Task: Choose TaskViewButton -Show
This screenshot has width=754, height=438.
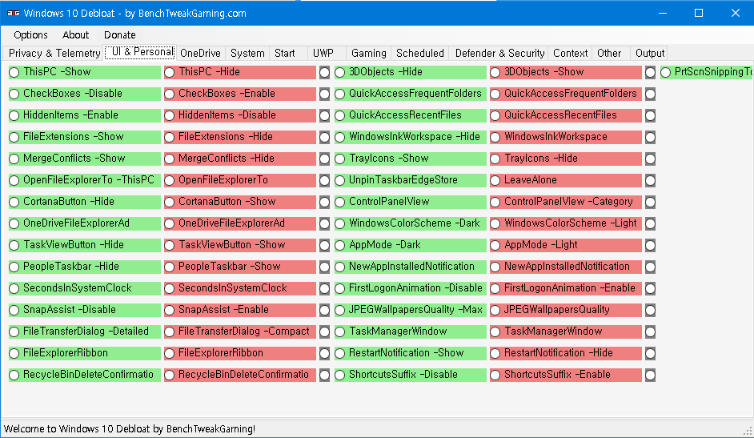Action: [240, 245]
